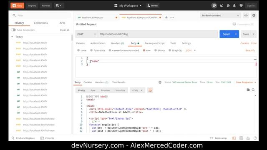Click the Invite button
267x150 pixels.
(x=153, y=5)
